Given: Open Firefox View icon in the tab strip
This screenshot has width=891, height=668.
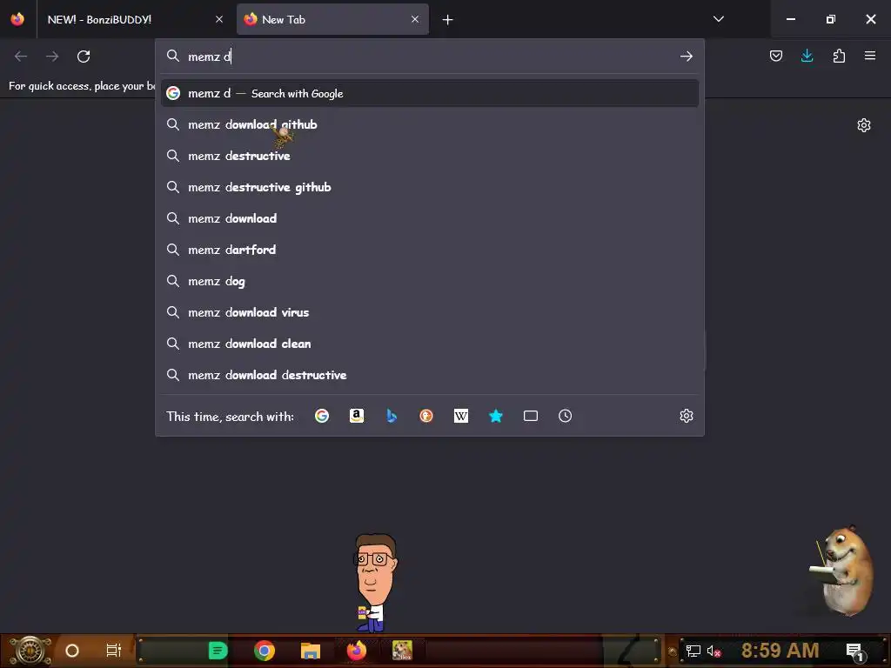Looking at the screenshot, I should click(17, 19).
